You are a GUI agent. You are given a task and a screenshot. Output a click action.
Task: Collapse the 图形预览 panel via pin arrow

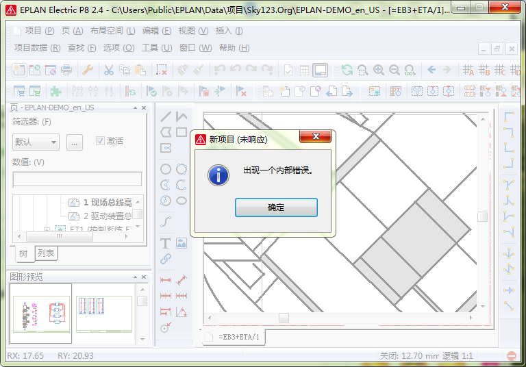click(134, 277)
